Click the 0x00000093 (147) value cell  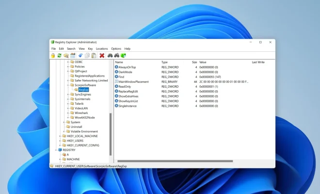[210, 77]
